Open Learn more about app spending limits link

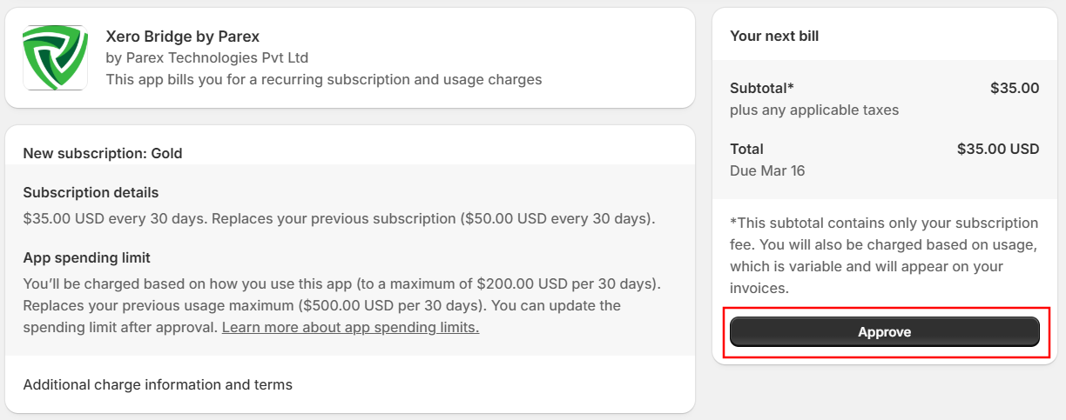pyautogui.click(x=350, y=328)
